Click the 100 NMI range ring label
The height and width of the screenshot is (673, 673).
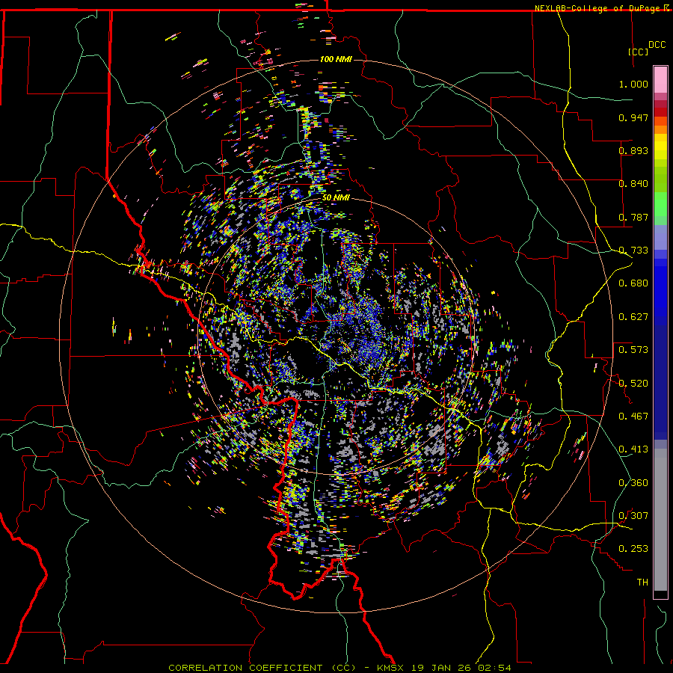pyautogui.click(x=336, y=59)
